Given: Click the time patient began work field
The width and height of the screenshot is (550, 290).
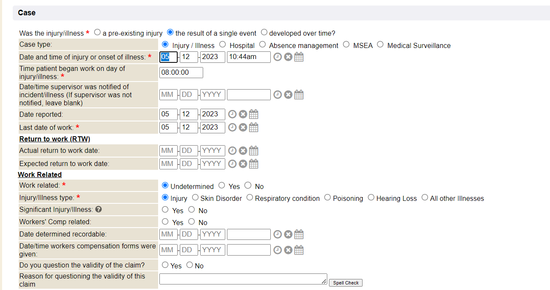Looking at the screenshot, I should click(181, 73).
